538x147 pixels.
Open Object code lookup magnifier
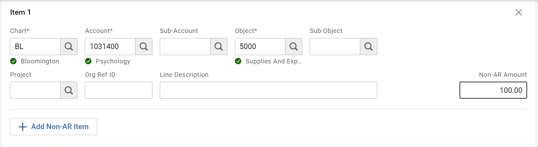pyautogui.click(x=294, y=46)
